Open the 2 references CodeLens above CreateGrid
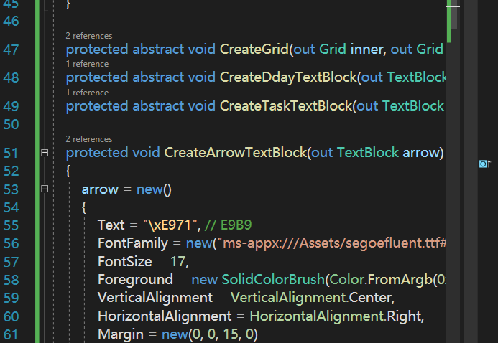The width and height of the screenshot is (498, 343). (x=89, y=36)
